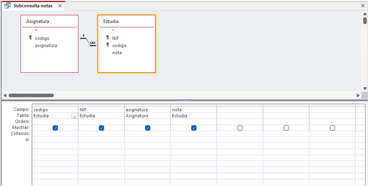Screen dimensions: 368x186
Task: Click the key icon beside NIF field
Action: coord(107,38)
